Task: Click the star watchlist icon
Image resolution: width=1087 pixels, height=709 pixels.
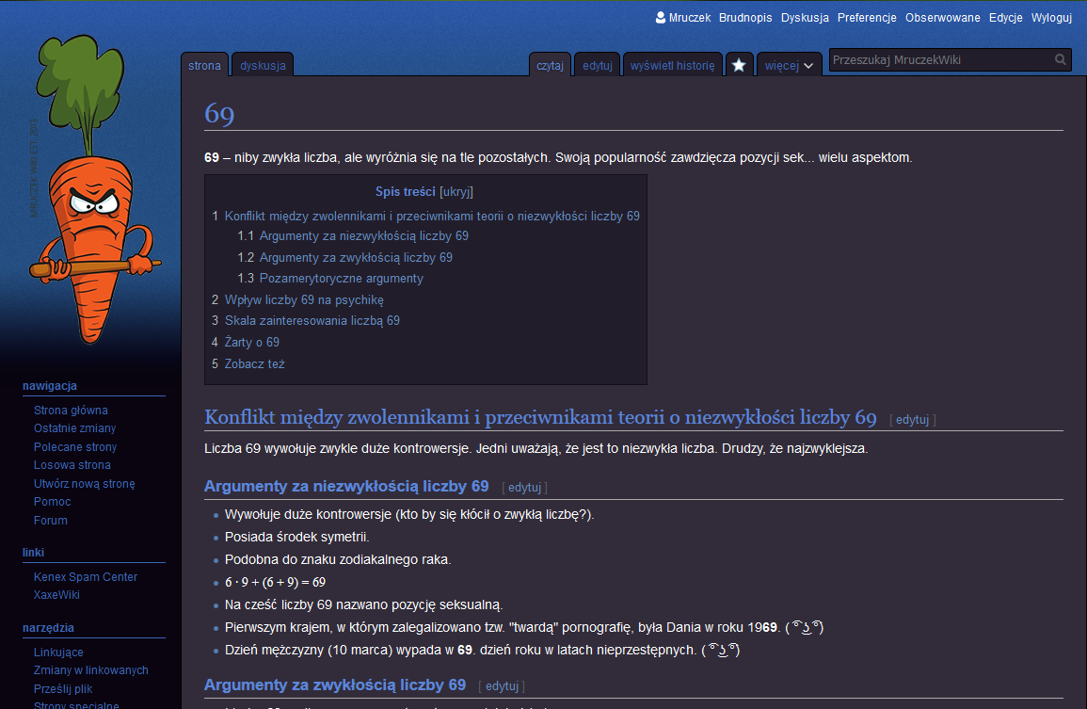Action: [739, 65]
